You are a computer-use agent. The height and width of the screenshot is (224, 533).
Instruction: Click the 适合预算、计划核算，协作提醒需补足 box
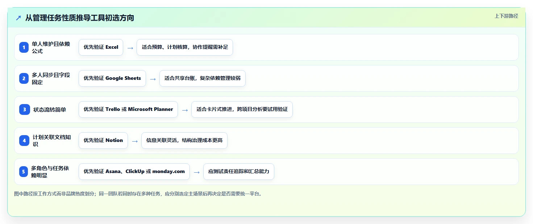pyautogui.click(x=185, y=47)
